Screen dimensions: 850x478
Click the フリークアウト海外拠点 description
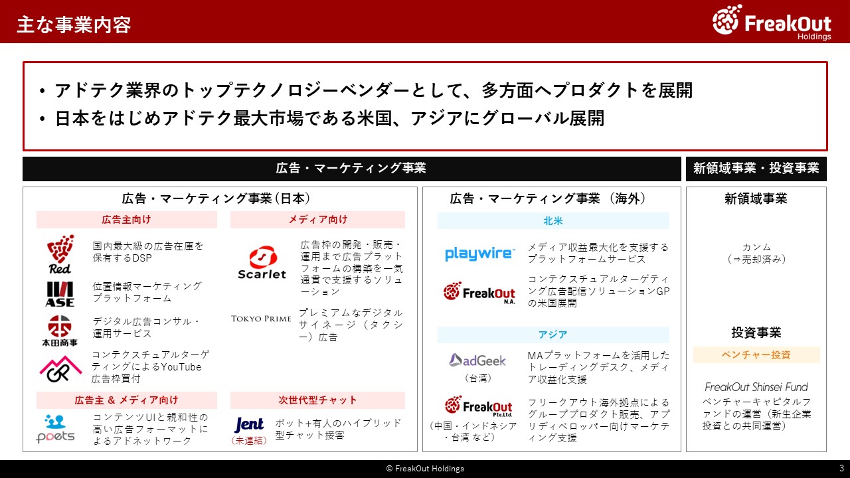pyautogui.click(x=599, y=420)
